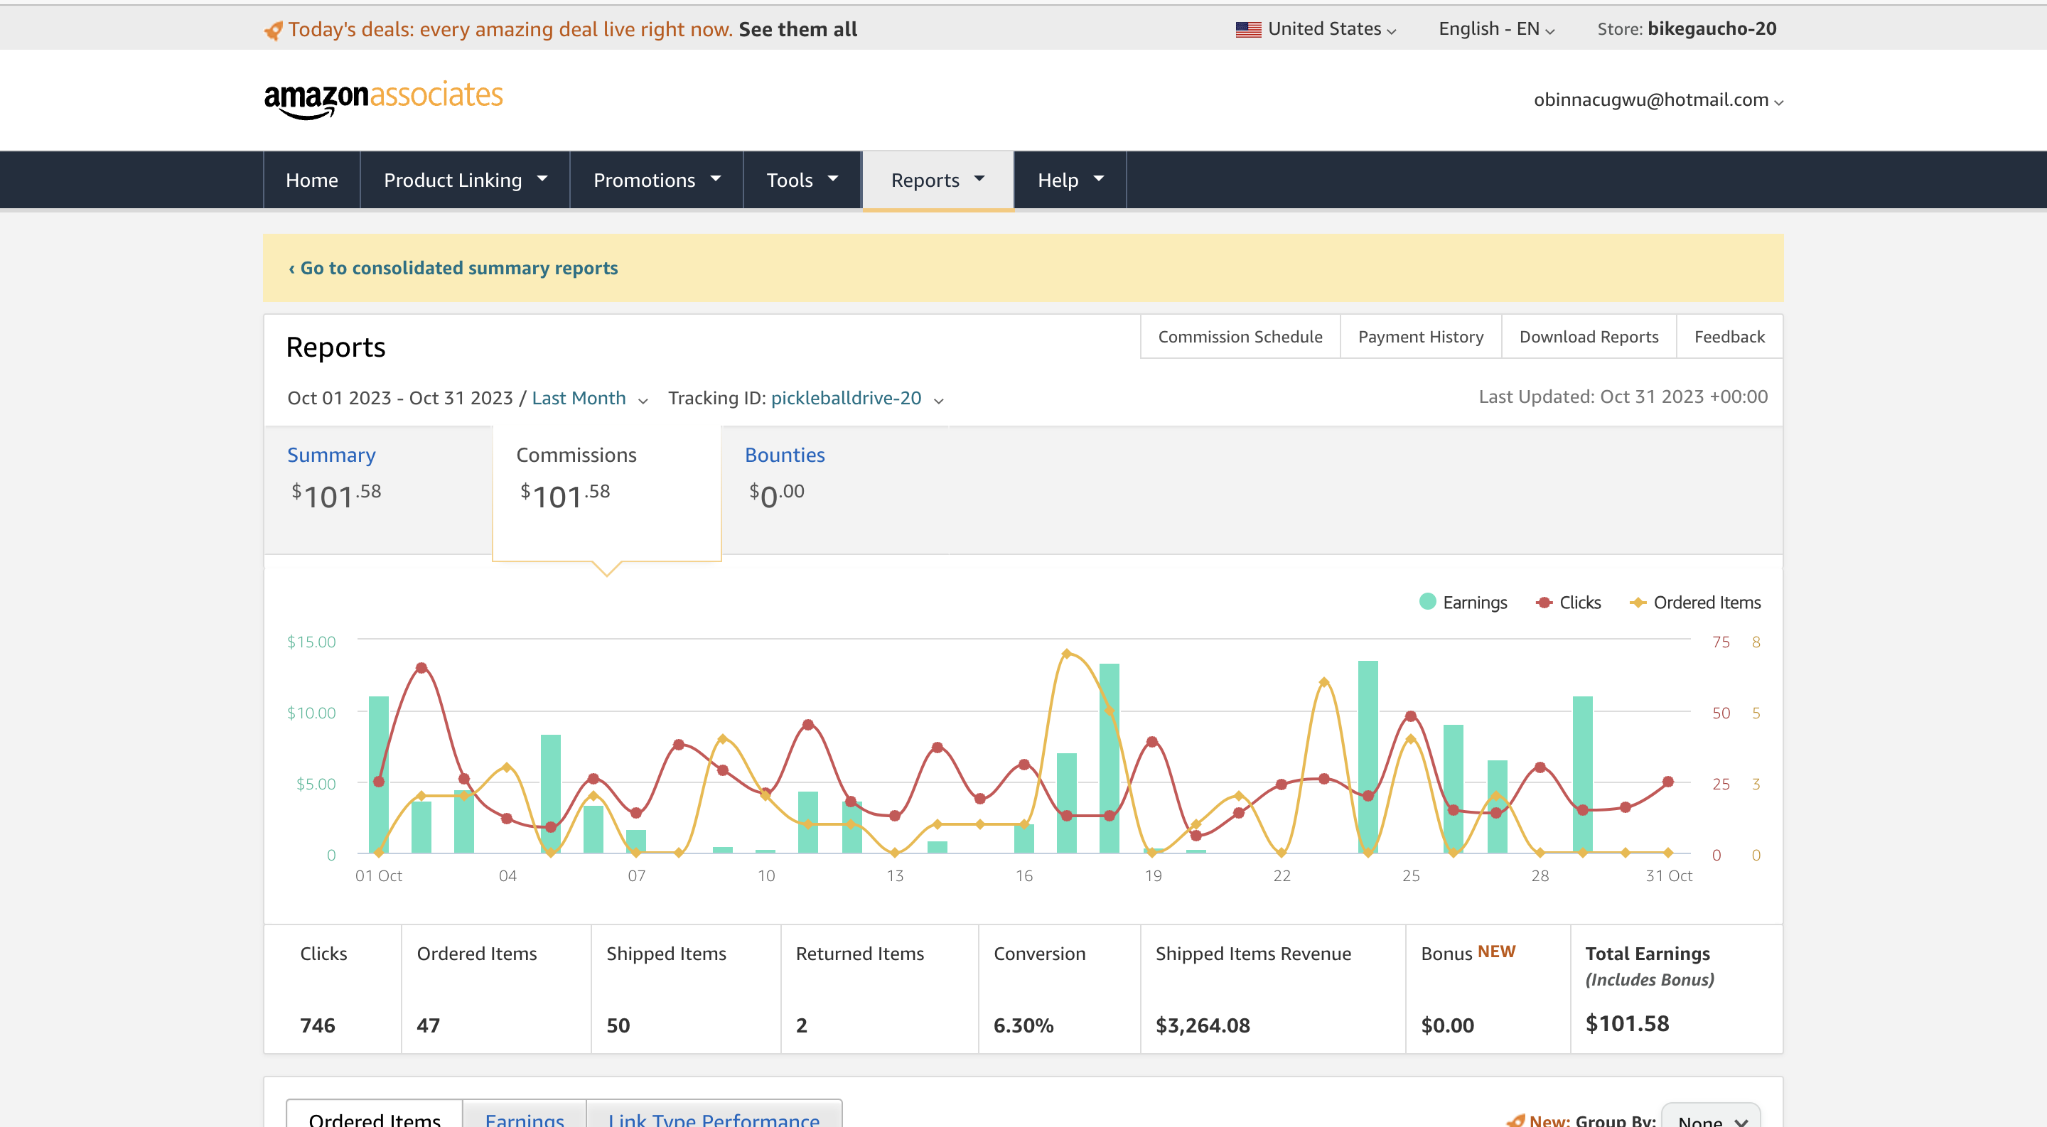
Task: Click the Bonus NEW column header
Action: click(x=1468, y=953)
